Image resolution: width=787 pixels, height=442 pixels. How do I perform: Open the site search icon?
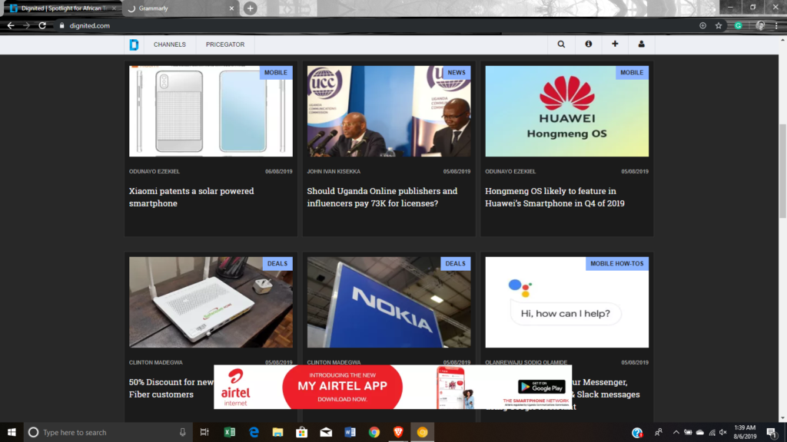point(561,45)
